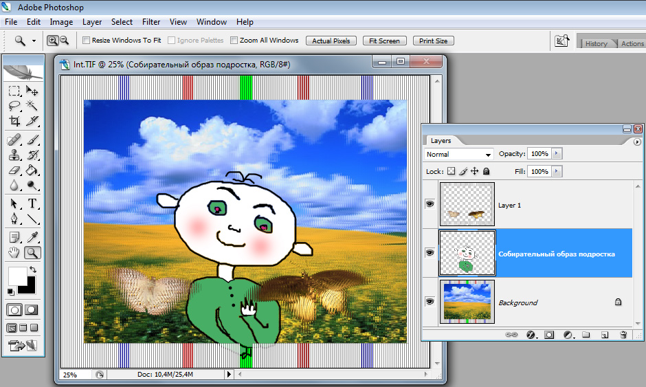Select the Path Selection tool
The image size is (646, 387).
(14, 203)
